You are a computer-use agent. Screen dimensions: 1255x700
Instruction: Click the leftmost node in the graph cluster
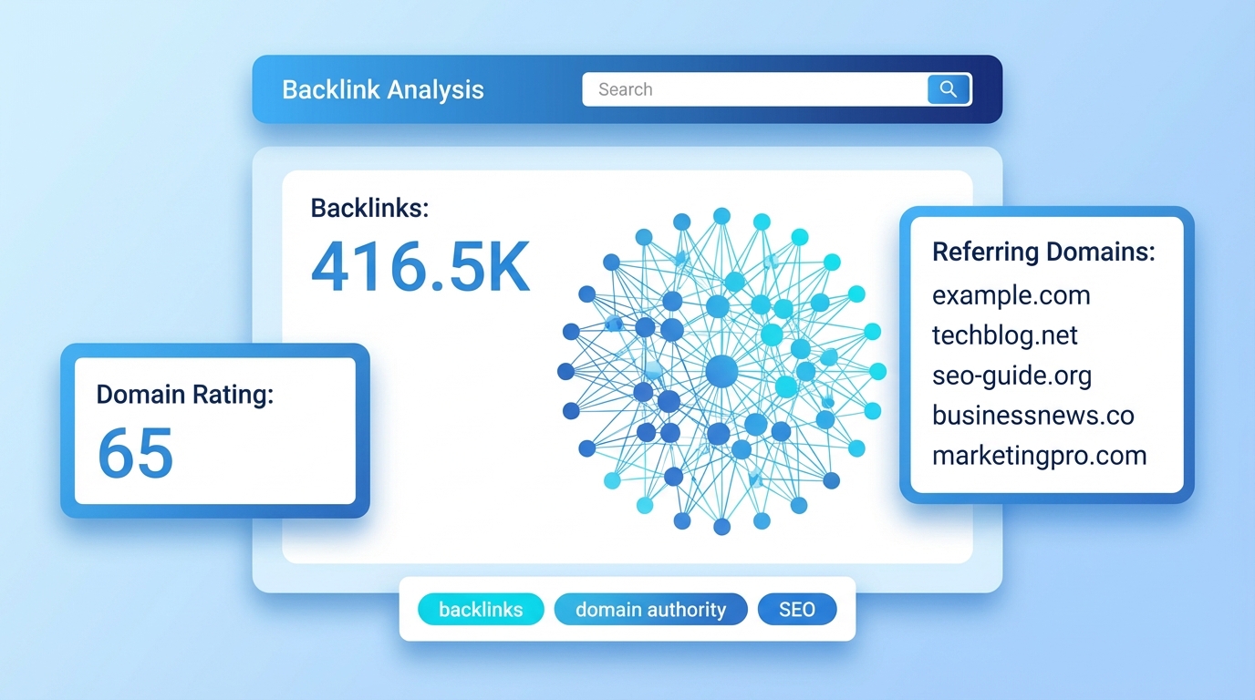click(566, 373)
